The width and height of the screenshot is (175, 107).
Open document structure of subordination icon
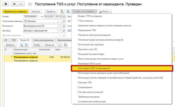[68, 11]
